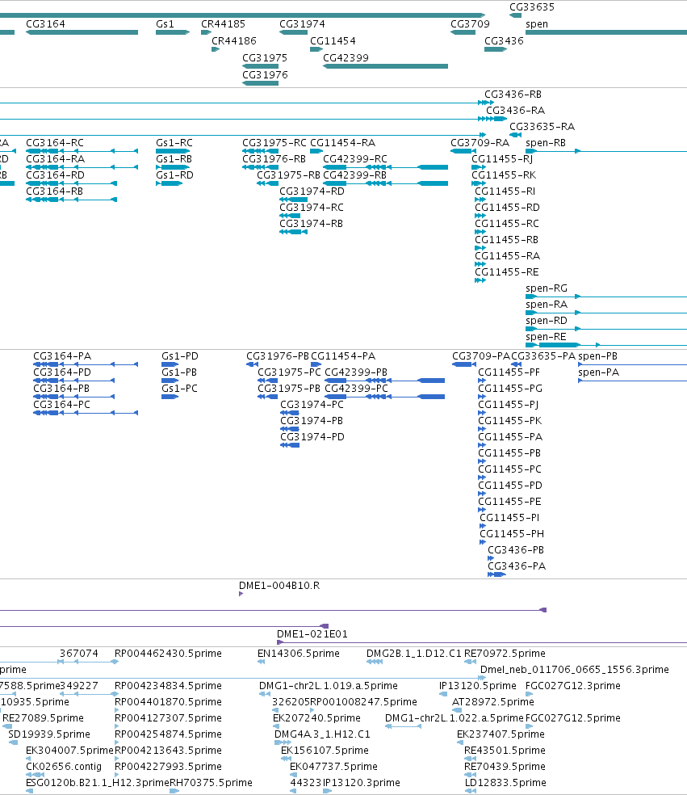Click transcript CG31974-RB label
Screen dimensions: 687x795
click(311, 224)
